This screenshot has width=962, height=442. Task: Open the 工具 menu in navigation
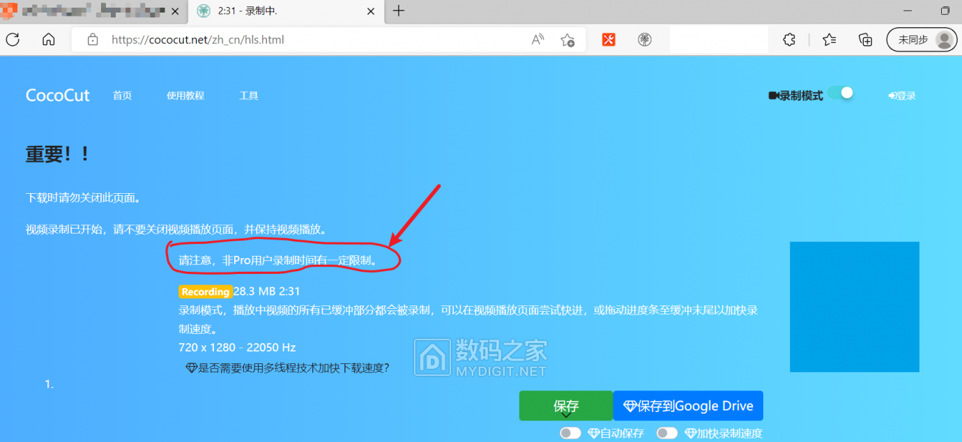point(249,96)
